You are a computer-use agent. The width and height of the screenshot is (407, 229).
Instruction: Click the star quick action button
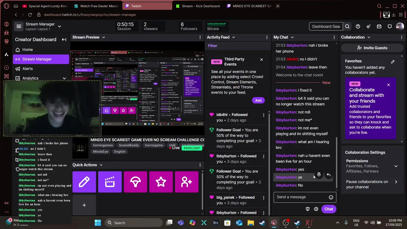[161, 182]
